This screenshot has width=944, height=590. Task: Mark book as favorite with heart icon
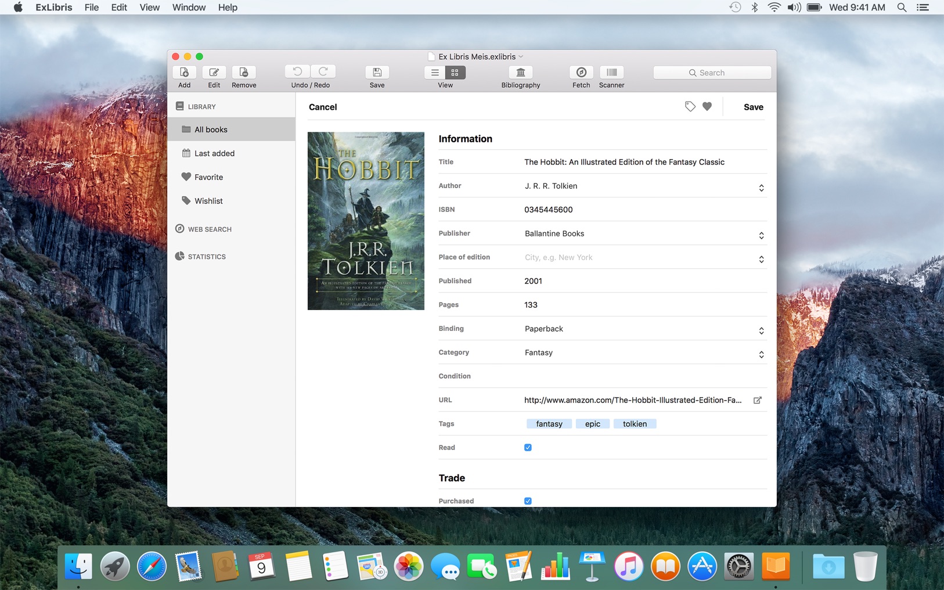click(707, 107)
